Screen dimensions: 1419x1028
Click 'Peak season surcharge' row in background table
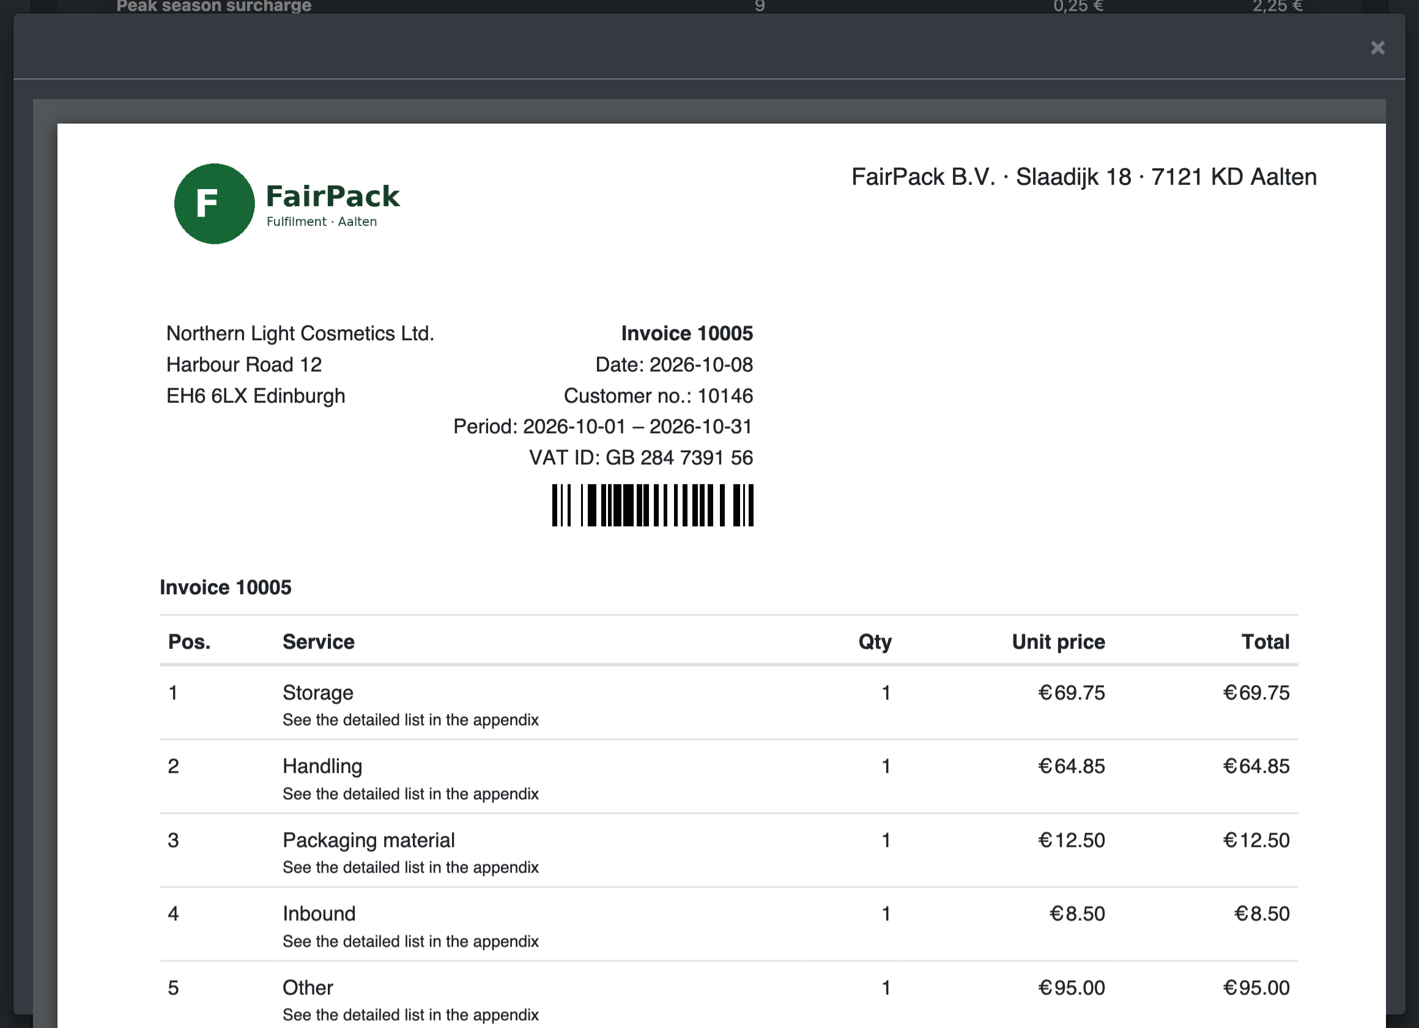coord(709,6)
